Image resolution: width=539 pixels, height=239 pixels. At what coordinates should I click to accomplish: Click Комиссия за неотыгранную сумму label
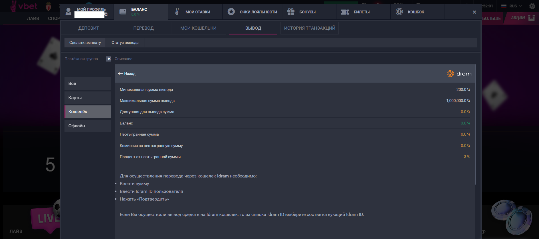pos(151,146)
